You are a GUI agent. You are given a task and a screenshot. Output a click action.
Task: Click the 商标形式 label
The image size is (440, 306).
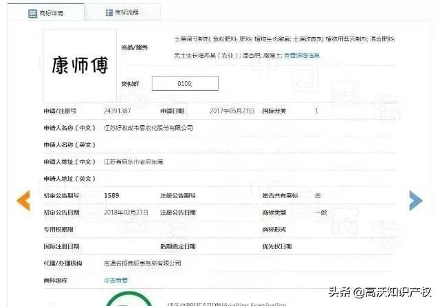point(274,230)
